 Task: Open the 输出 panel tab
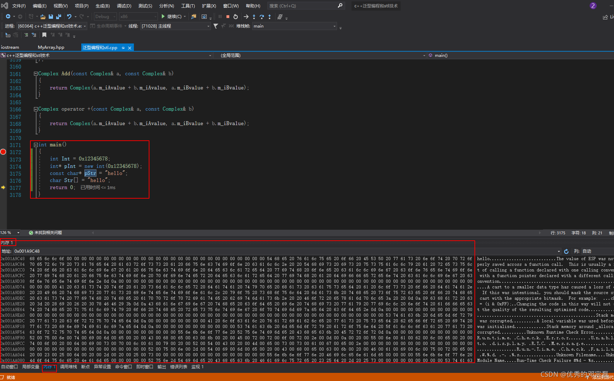click(162, 367)
